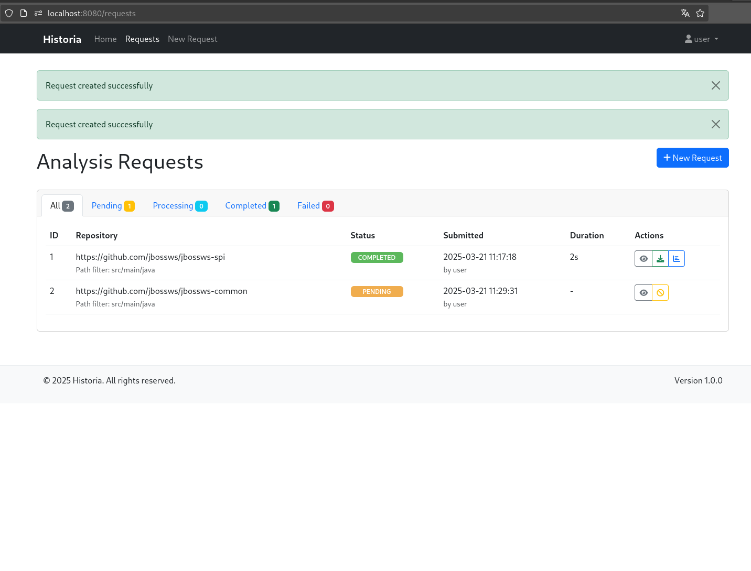Click the New Request button
751x571 pixels.
click(692, 157)
